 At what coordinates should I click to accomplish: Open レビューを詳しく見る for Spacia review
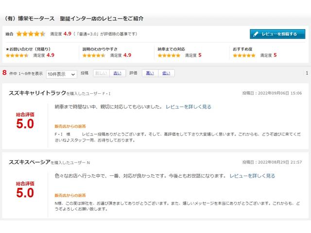pos(252,176)
